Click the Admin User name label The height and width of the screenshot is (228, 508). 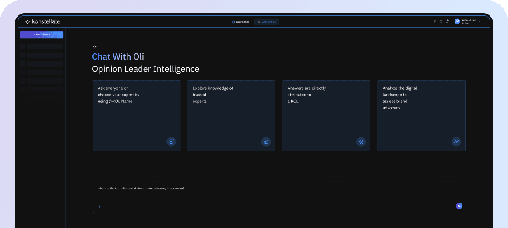[469, 20]
